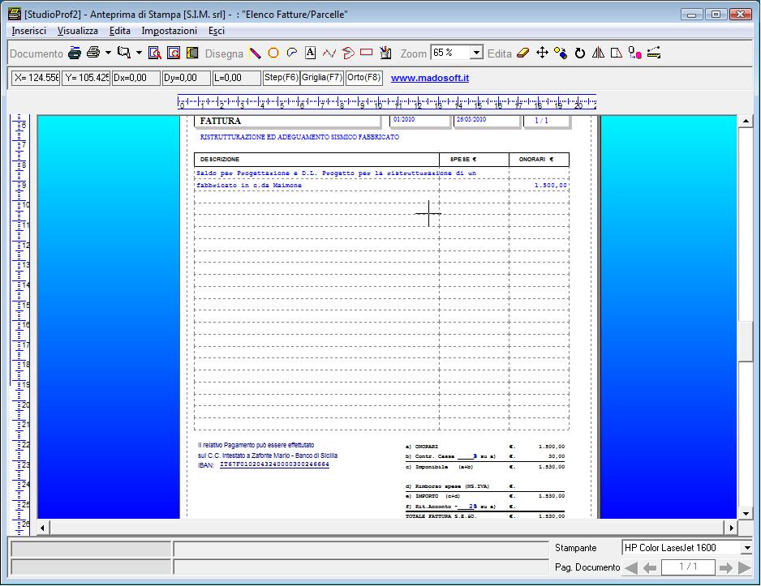Image resolution: width=761 pixels, height=586 pixels.
Task: Select the rectangle drawing tool
Action: tap(367, 52)
